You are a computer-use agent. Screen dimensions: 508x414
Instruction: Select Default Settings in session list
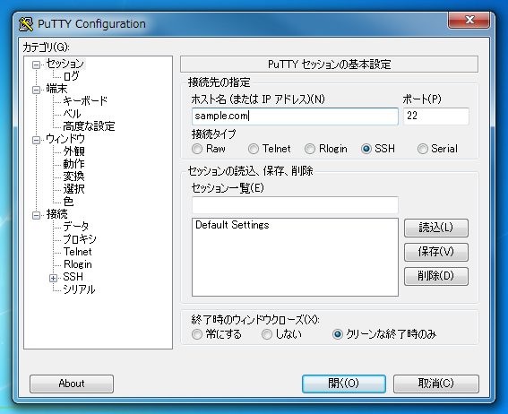[x=232, y=225]
